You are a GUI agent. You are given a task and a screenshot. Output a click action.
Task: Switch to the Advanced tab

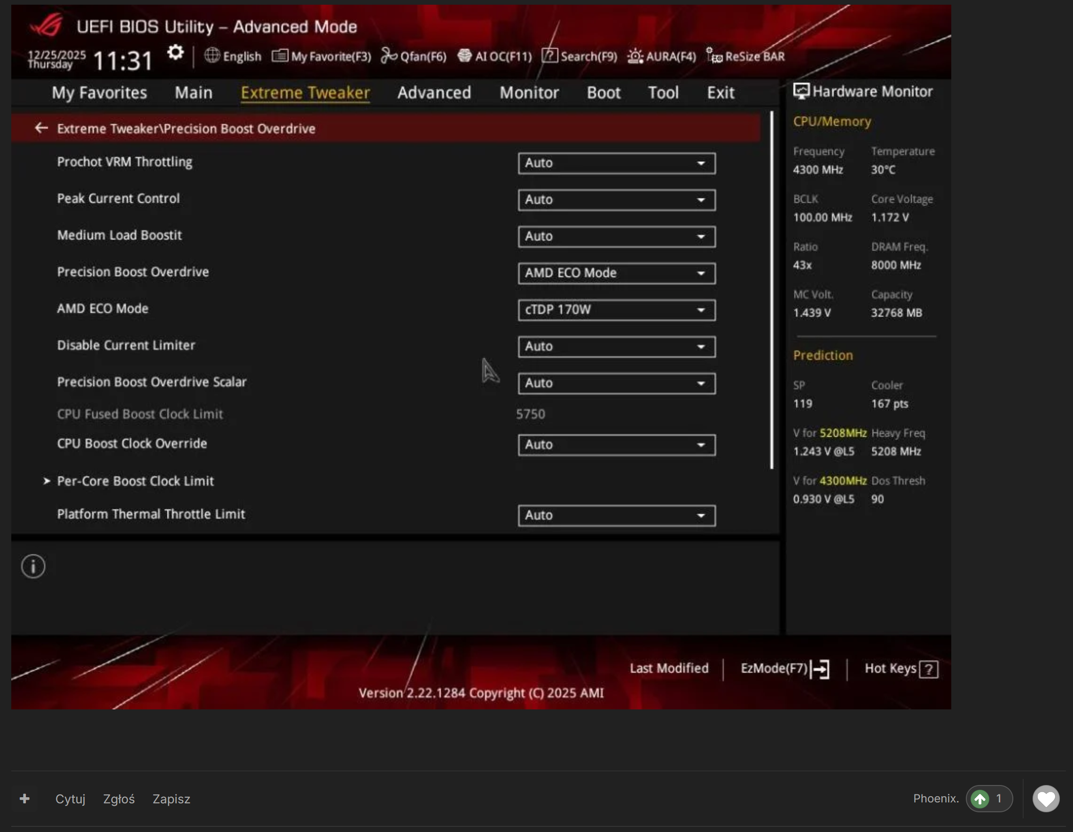[x=434, y=93]
